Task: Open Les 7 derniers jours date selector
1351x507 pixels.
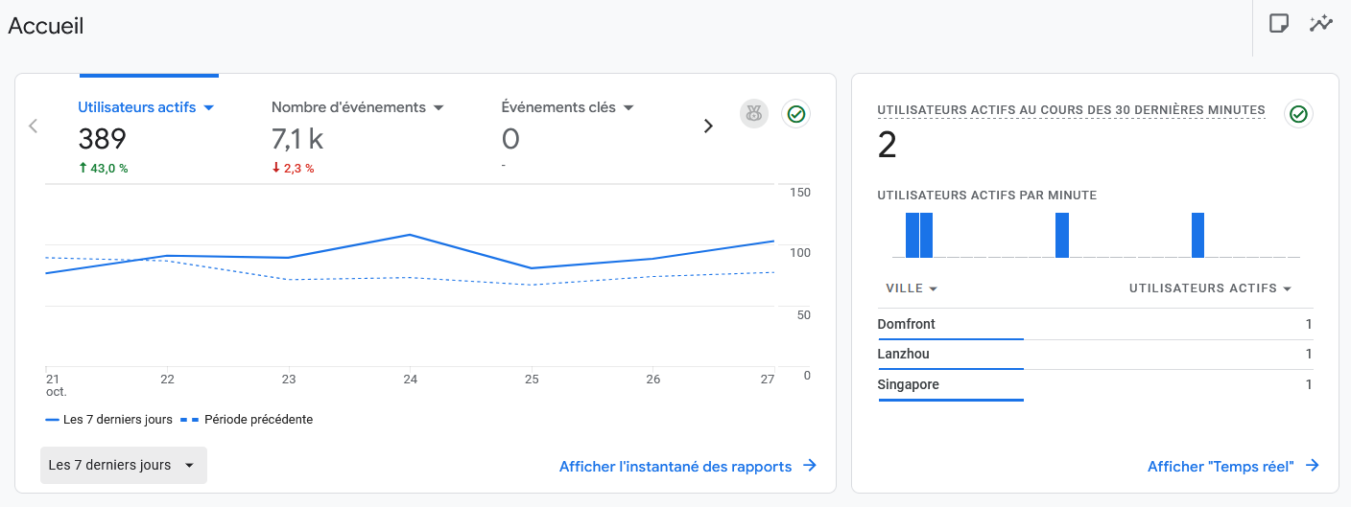Action: tap(123, 465)
